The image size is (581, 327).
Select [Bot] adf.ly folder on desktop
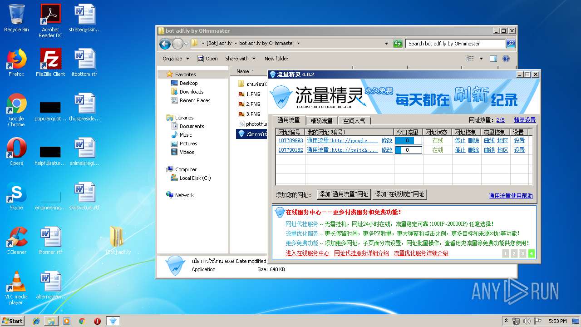coord(118,240)
